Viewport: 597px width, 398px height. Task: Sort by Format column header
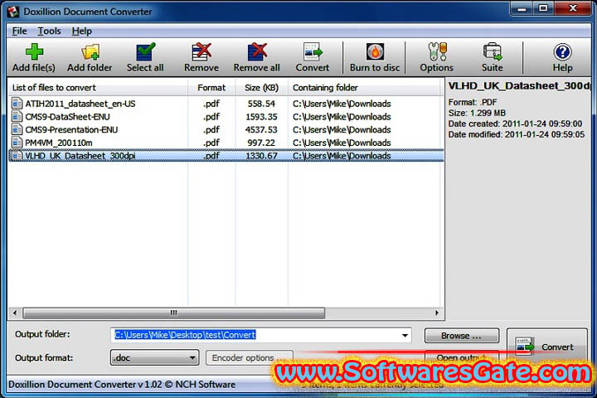211,88
